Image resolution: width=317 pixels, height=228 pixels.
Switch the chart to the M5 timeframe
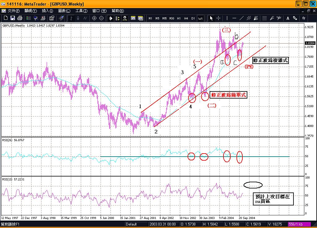[x=157, y=18]
